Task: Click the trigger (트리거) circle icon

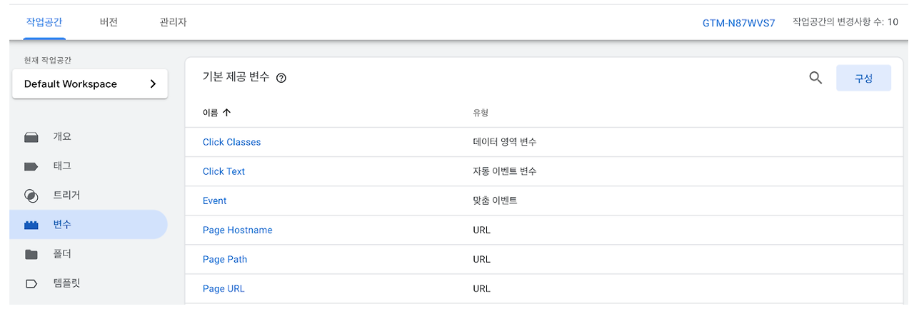Action: pyautogui.click(x=31, y=196)
